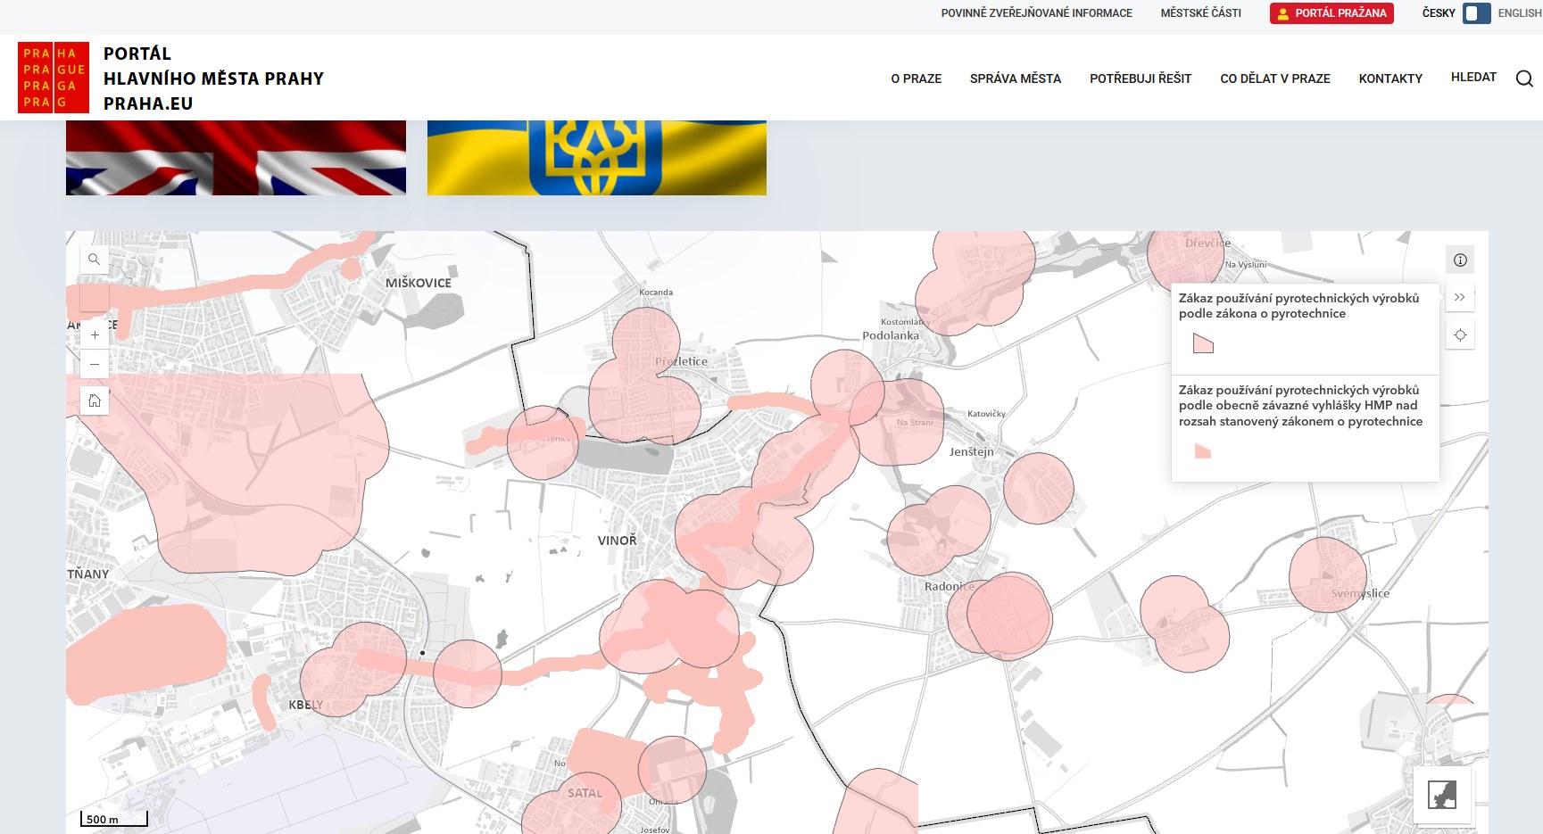Viewport: 1543px width, 834px height.
Task: Open POVINNĚ ZVEŘEJŇOVANÉ INFORMACE link
Action: [x=1036, y=13]
